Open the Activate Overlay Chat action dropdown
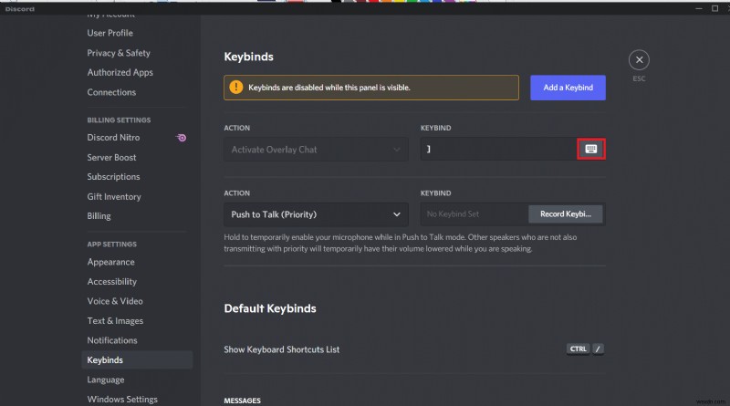 coord(316,149)
